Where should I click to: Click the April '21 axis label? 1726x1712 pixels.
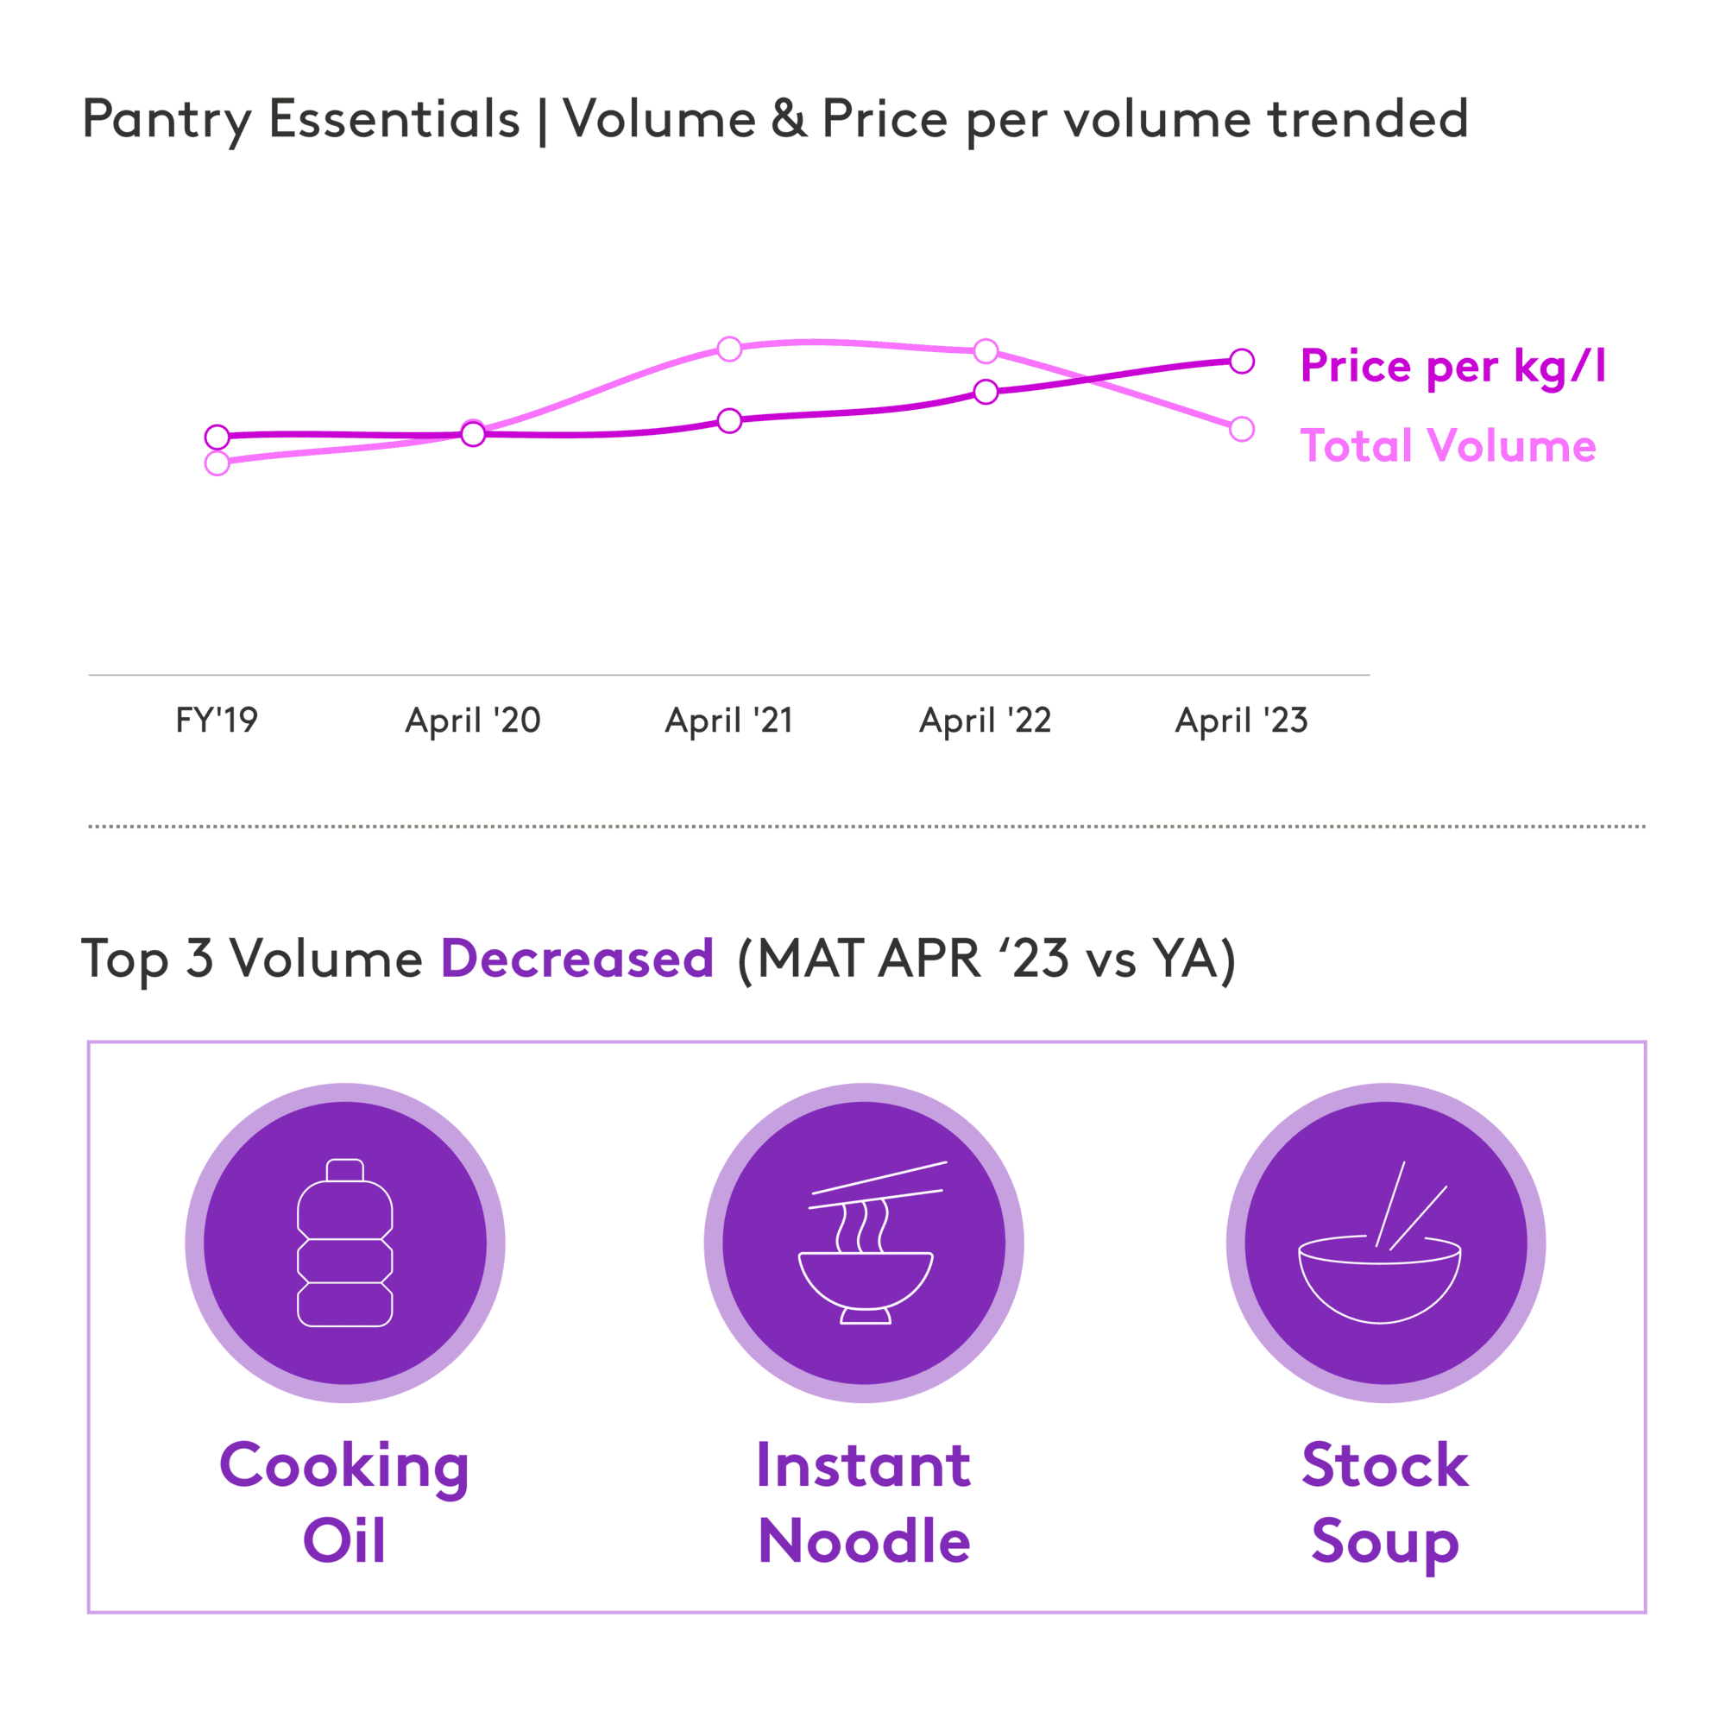[729, 721]
